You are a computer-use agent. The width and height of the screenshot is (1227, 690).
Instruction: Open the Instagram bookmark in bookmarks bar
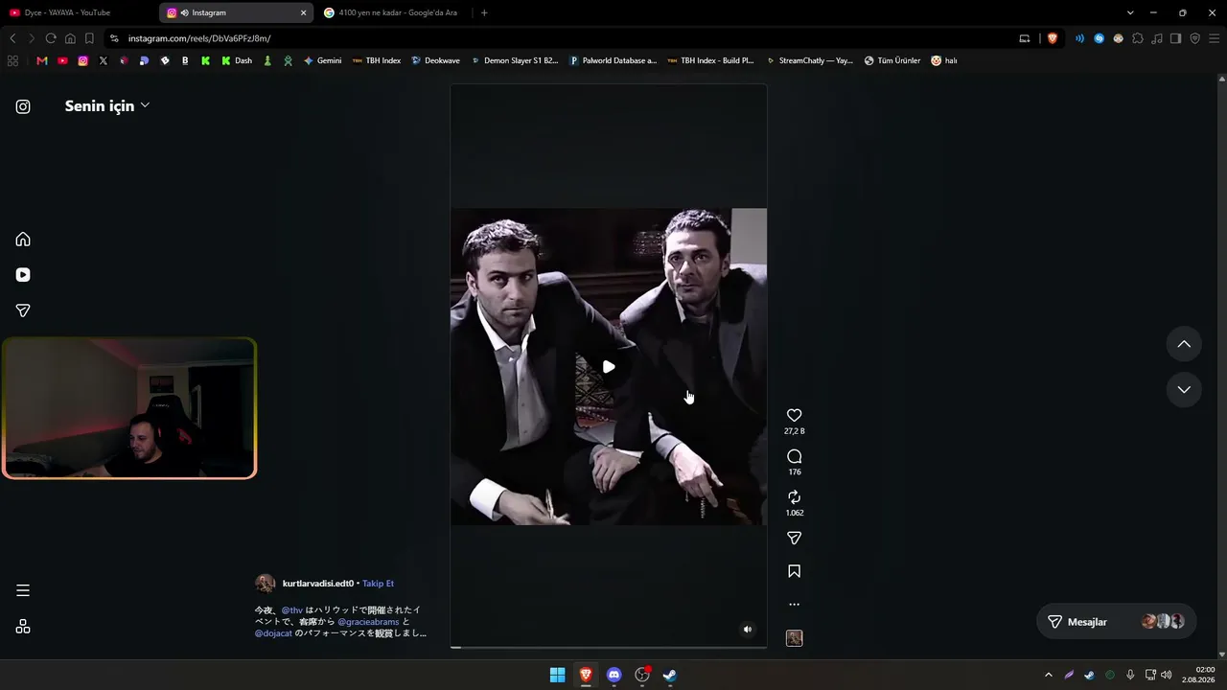(x=83, y=60)
